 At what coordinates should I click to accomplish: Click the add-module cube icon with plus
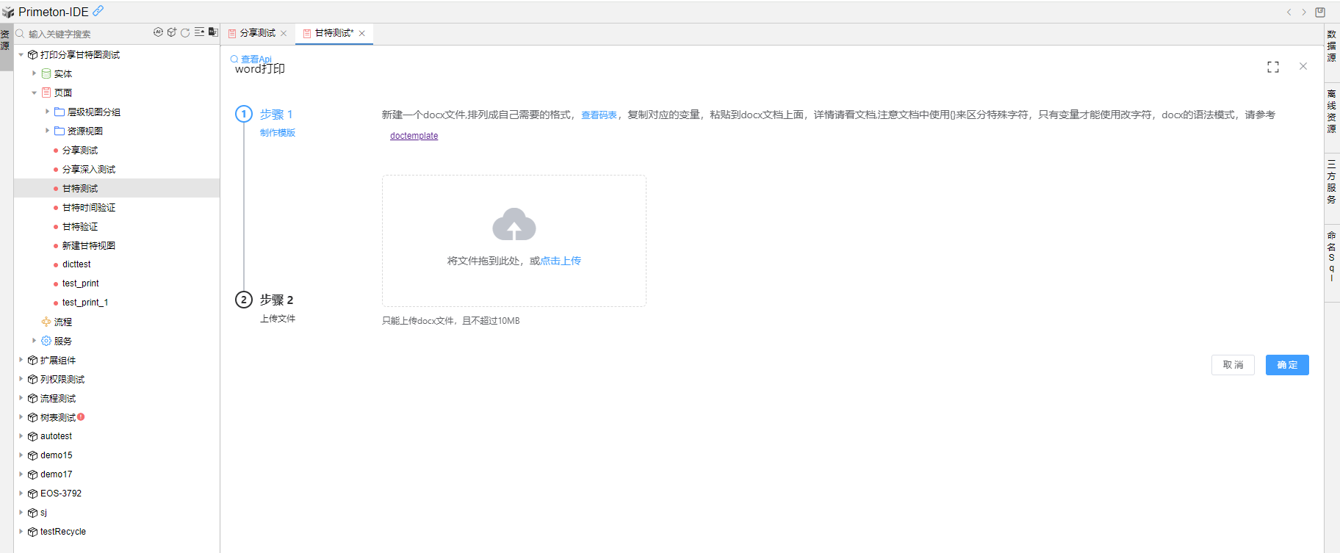tap(172, 32)
